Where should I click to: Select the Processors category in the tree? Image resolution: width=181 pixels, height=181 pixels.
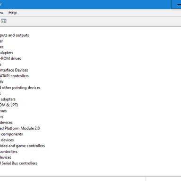pyautogui.click(x=2, y=116)
